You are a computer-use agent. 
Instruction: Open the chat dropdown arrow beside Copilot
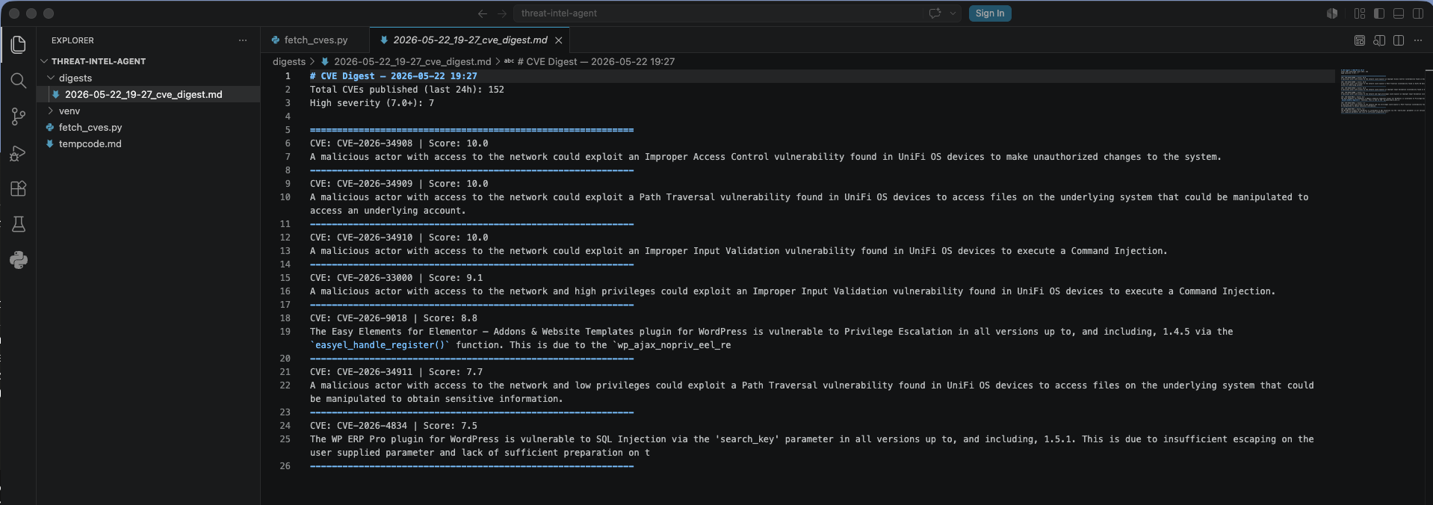[x=953, y=13]
